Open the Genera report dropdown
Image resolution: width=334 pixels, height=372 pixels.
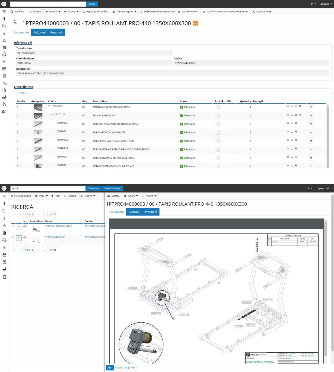124,11
